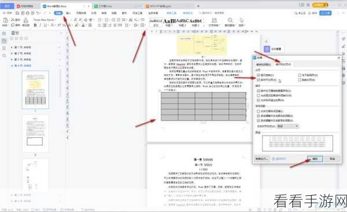Apply the Normal body text style
Image resolution: width=347 pixels, height=212 pixels.
pos(156,23)
